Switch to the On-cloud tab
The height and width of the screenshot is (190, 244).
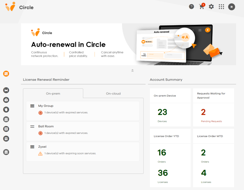click(113, 93)
